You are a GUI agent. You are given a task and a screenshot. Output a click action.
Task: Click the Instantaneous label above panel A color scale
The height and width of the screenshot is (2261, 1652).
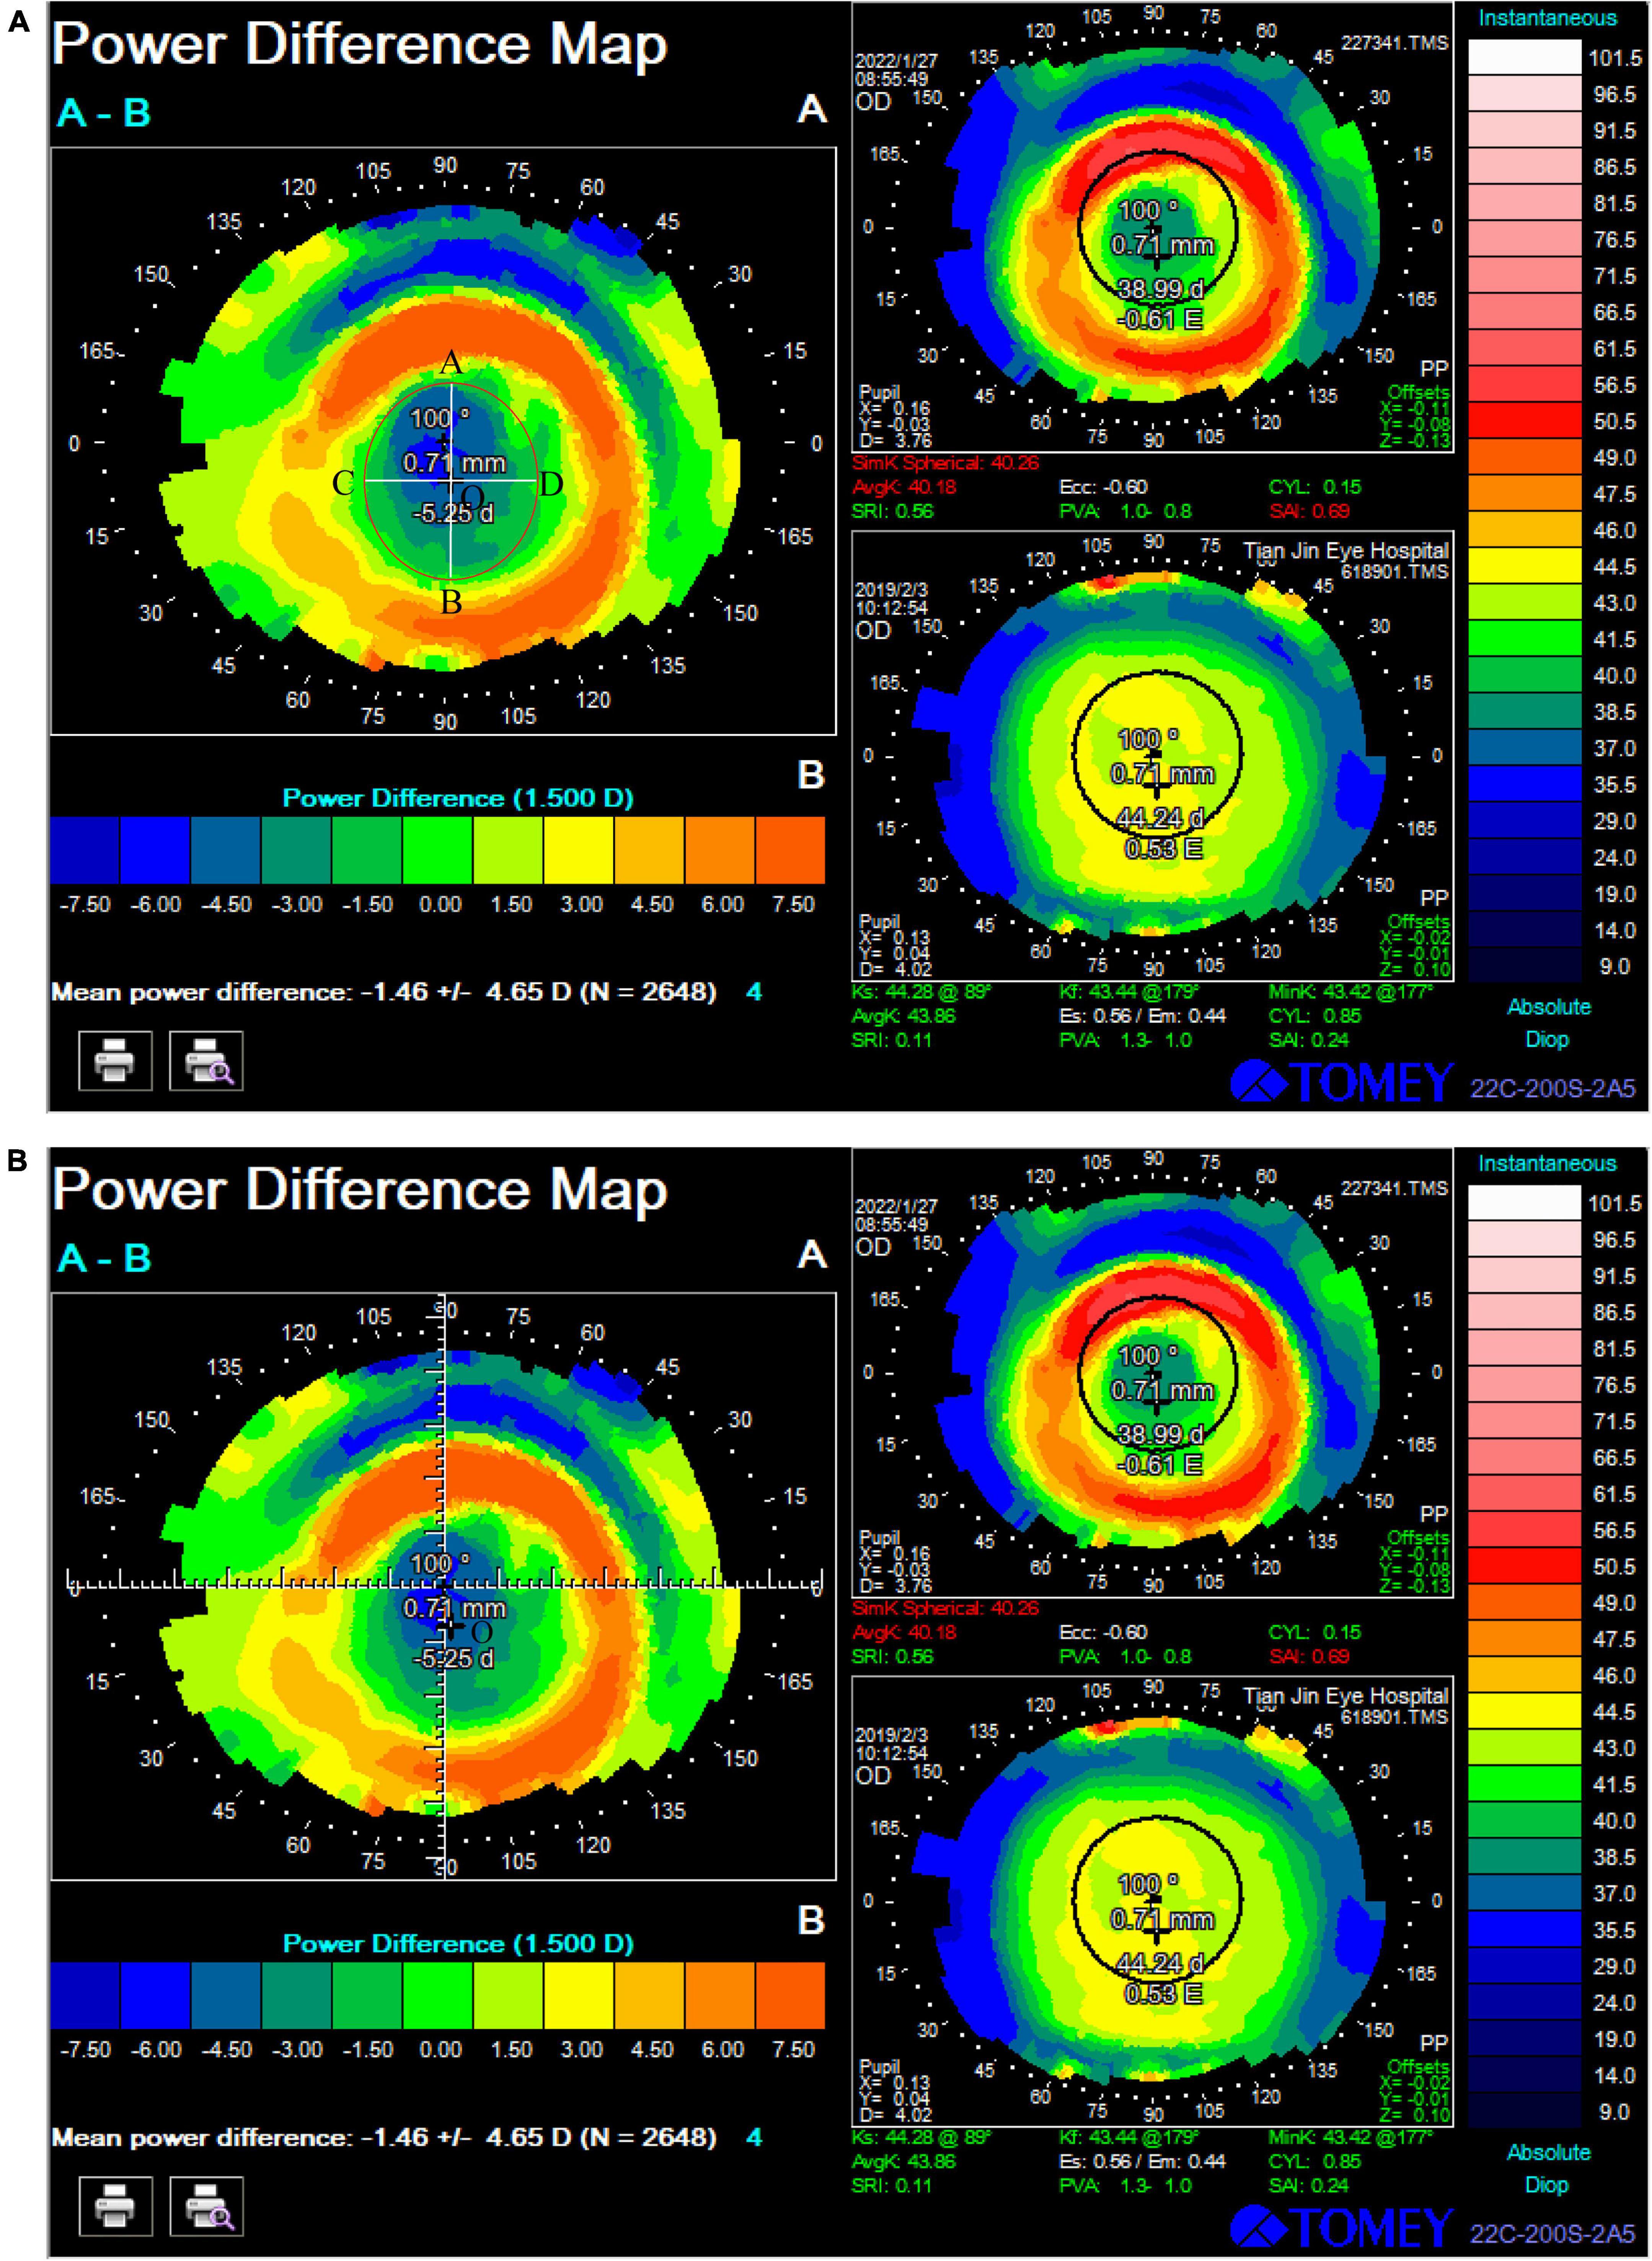tap(1547, 18)
